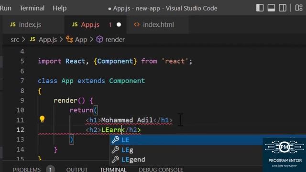Click 'LEarn' text inside h2 tag
The image size is (306, 172).
click(111, 129)
